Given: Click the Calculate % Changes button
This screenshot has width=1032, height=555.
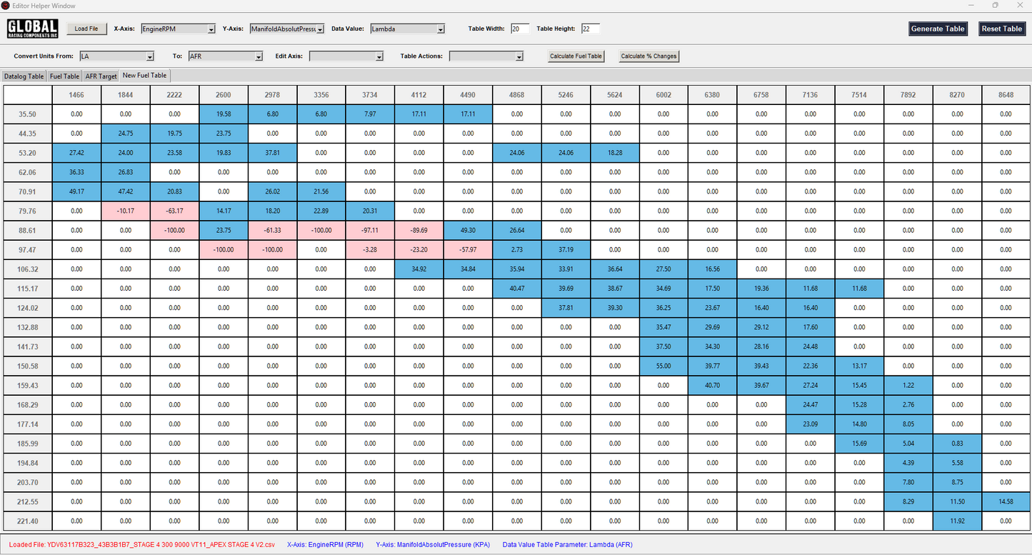Looking at the screenshot, I should [x=648, y=56].
